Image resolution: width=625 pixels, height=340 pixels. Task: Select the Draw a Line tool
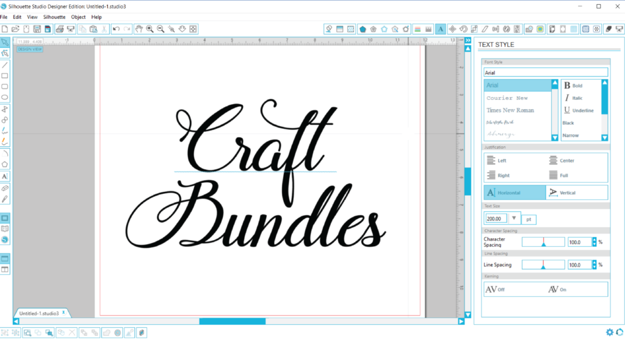(5, 65)
